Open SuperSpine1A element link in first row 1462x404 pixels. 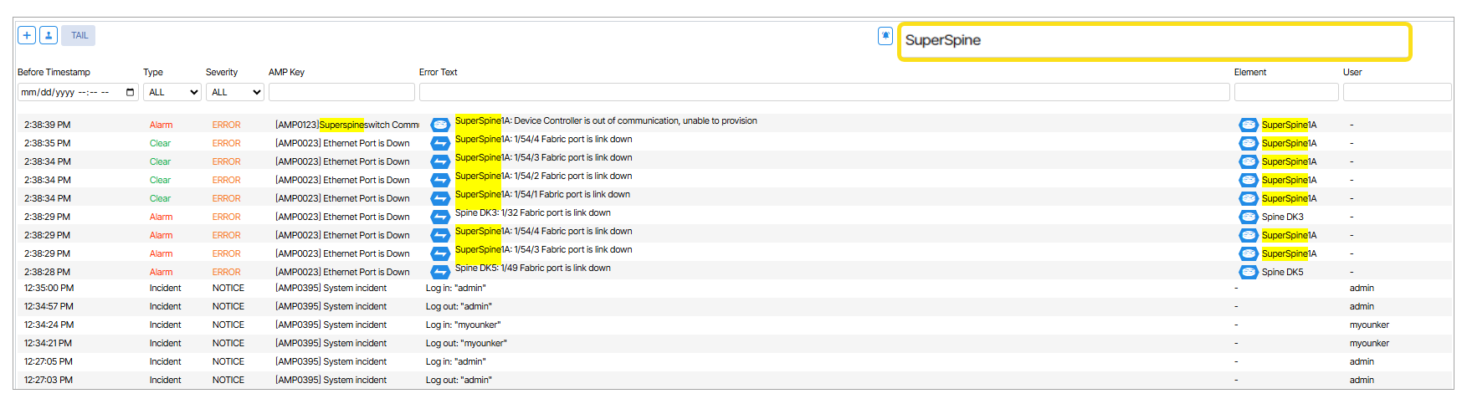coord(1289,125)
